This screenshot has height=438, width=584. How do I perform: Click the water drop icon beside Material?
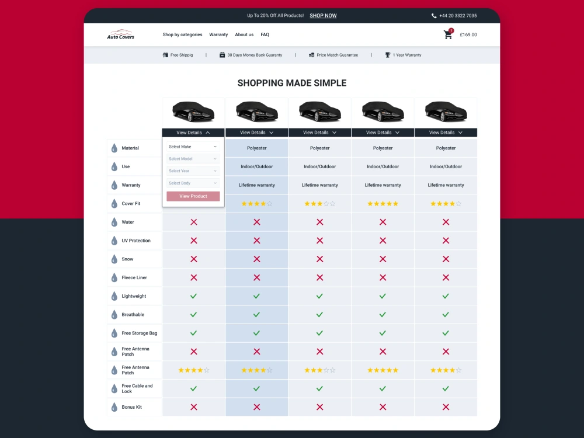tap(113, 148)
